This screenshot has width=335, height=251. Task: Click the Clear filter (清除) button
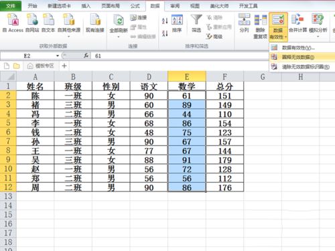click(x=214, y=17)
